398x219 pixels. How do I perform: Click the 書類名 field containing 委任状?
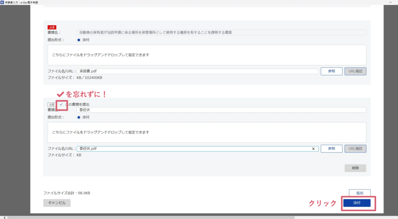click(x=221, y=110)
